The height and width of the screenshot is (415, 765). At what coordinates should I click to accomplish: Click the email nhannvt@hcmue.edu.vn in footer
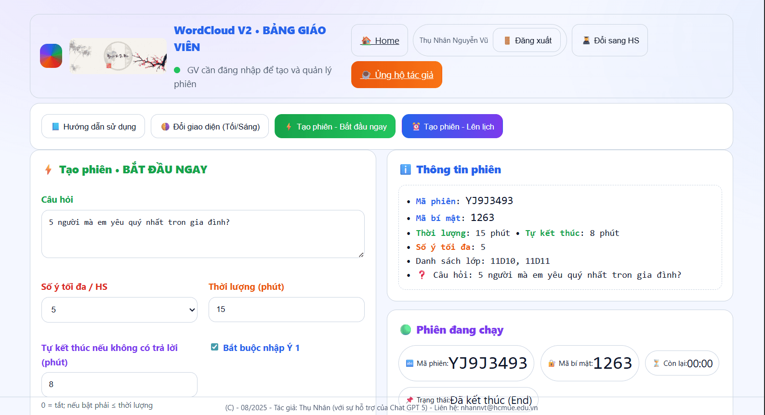pyautogui.click(x=499, y=408)
